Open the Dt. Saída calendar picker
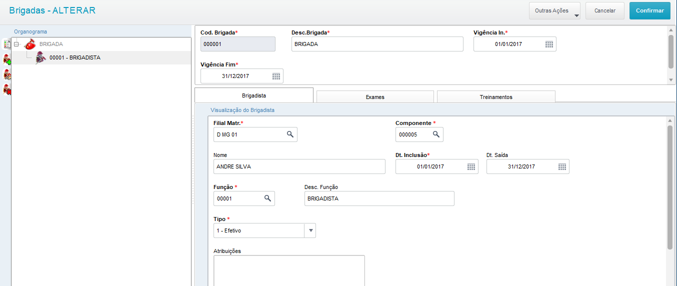 pos(562,166)
